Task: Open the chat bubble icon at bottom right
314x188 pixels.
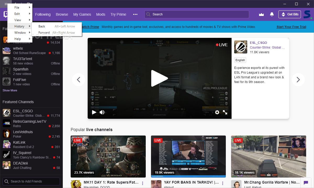Action: 306,183
